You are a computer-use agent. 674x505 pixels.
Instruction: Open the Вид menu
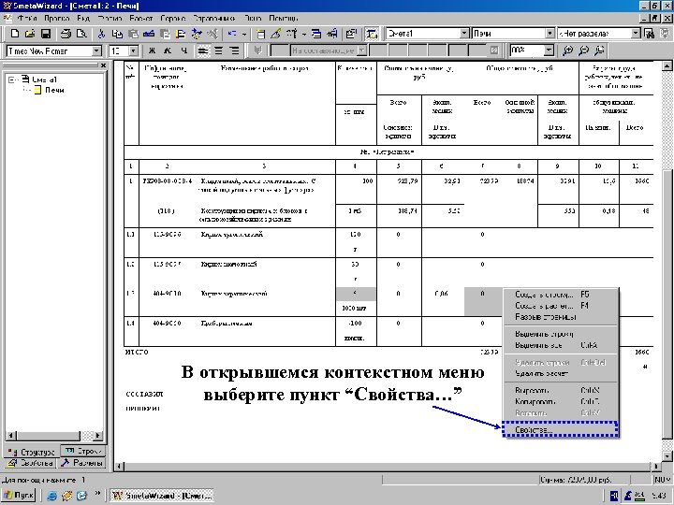[83, 19]
